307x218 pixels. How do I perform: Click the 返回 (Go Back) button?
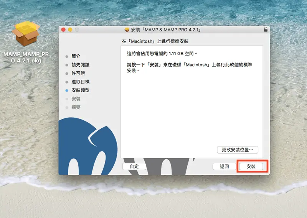224,166
